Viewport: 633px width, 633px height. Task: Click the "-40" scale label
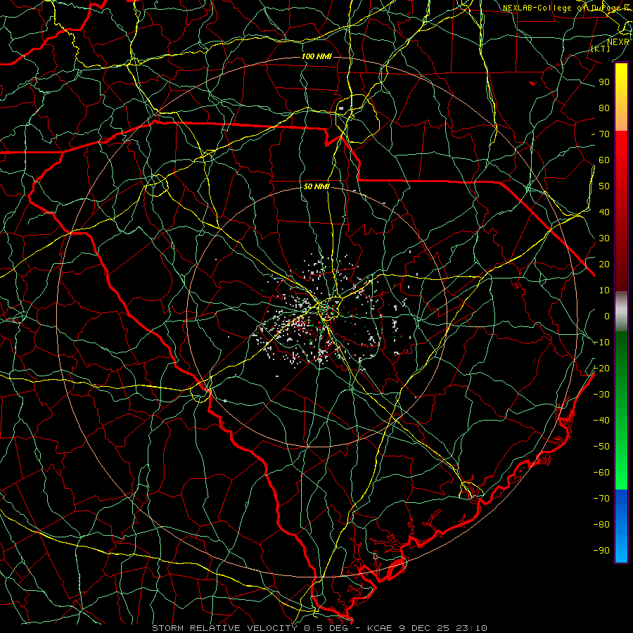(601, 421)
